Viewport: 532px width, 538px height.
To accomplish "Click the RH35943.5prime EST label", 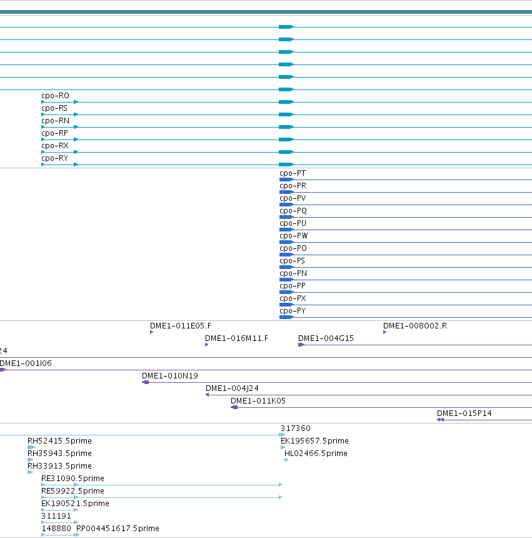I will [59, 454].
